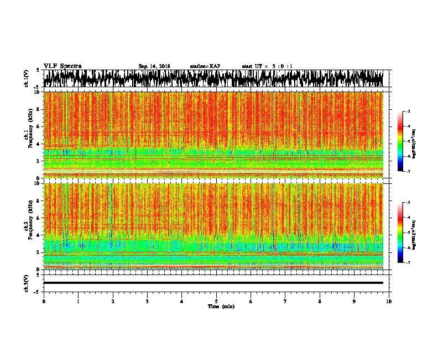Click the ch.1 black voltage waveform trace
This screenshot has width=438, height=338.
pyautogui.click(x=213, y=78)
